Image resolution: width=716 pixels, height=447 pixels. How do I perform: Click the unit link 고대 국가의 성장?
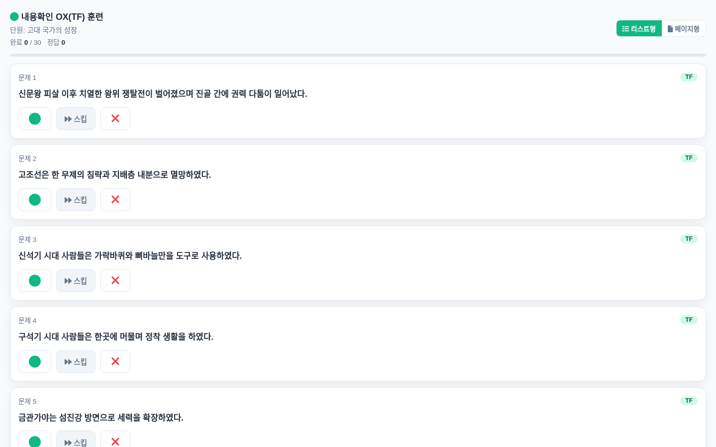(x=52, y=30)
